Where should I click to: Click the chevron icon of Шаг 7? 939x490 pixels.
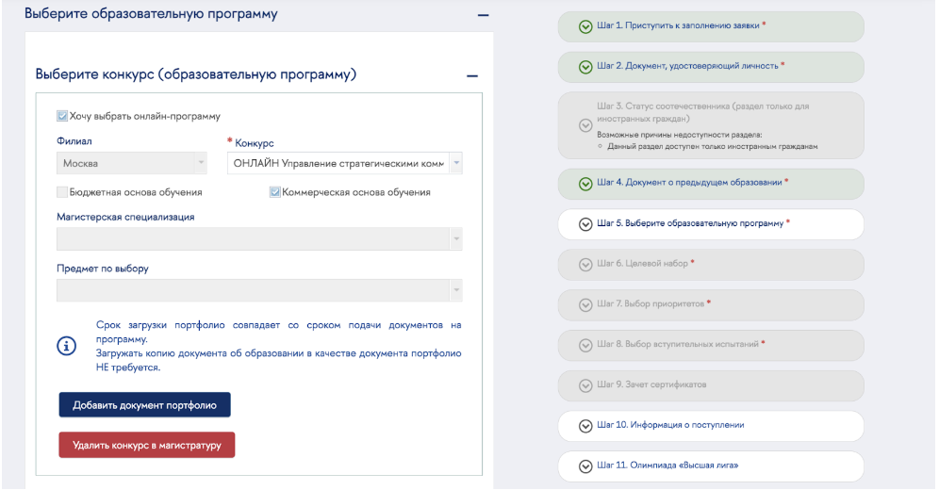pos(585,305)
